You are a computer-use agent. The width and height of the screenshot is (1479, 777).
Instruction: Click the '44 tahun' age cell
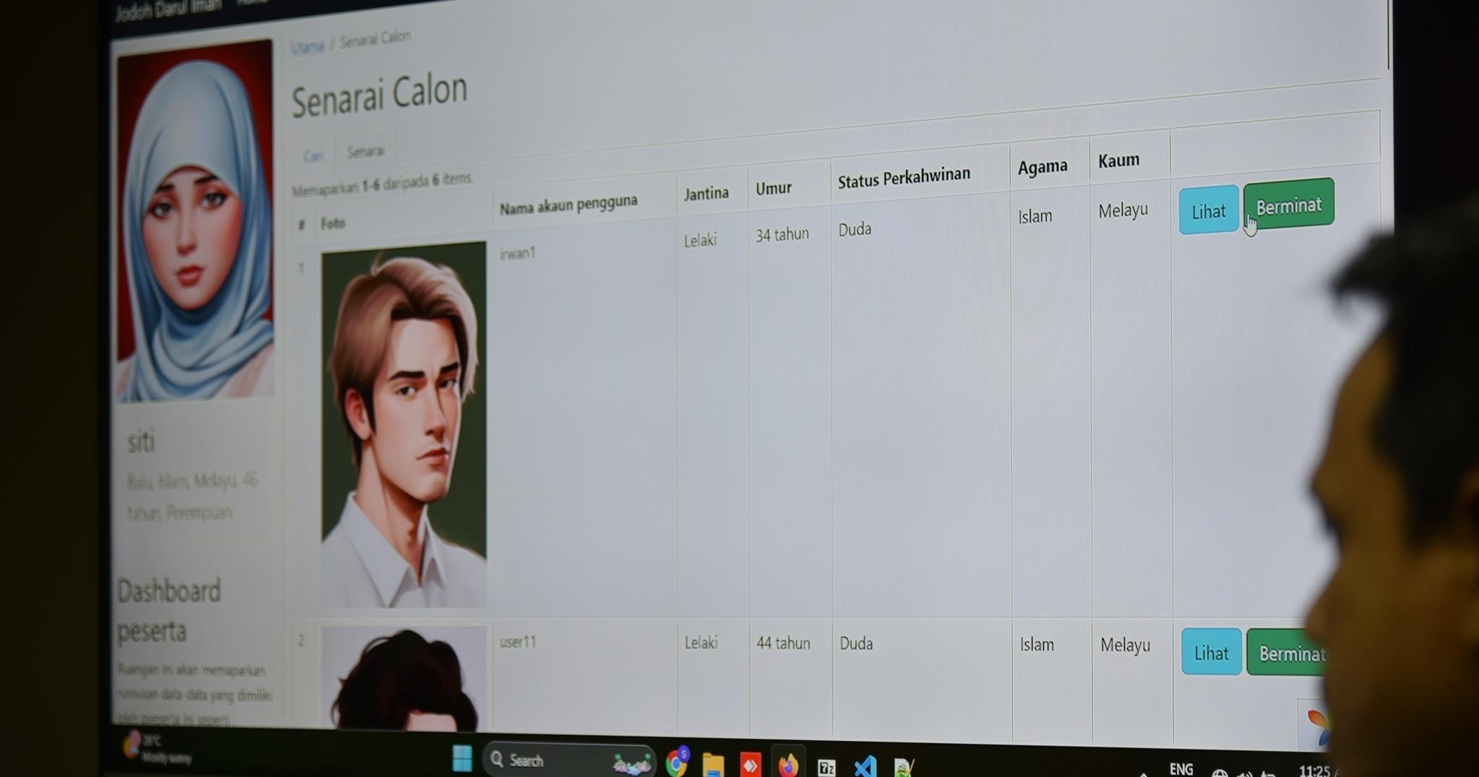pos(783,643)
